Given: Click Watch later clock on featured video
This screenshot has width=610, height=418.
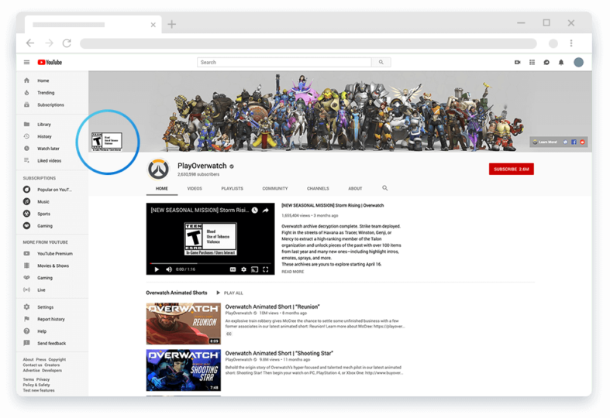Looking at the screenshot, I should click(x=254, y=211).
